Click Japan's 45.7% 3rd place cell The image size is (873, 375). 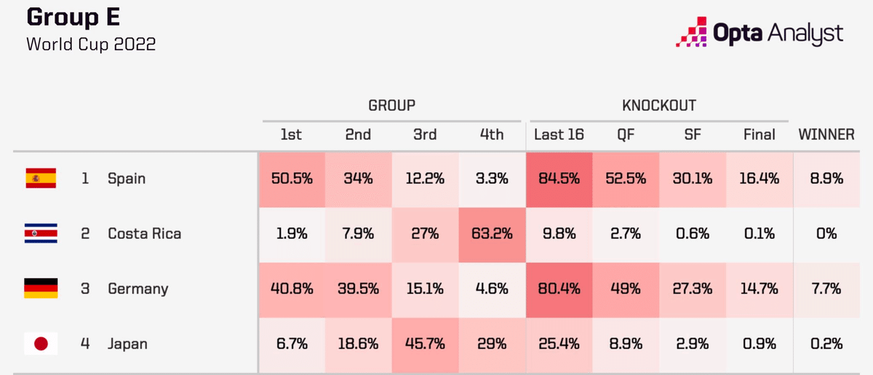point(425,344)
